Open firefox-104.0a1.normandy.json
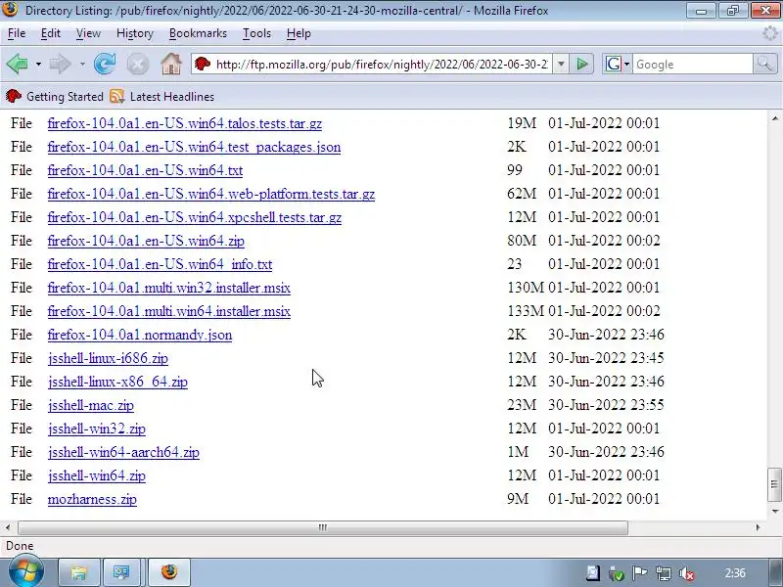The image size is (783, 587). (x=140, y=335)
